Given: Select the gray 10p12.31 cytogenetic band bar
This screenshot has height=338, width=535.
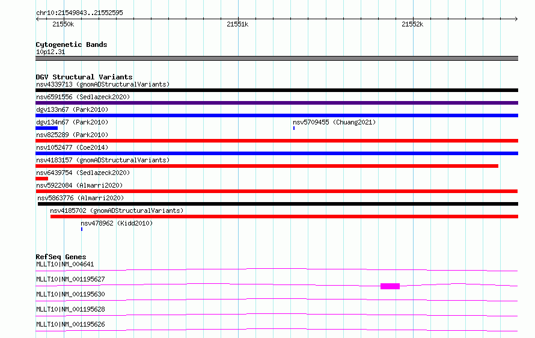Looking at the screenshot, I should [x=277, y=58].
